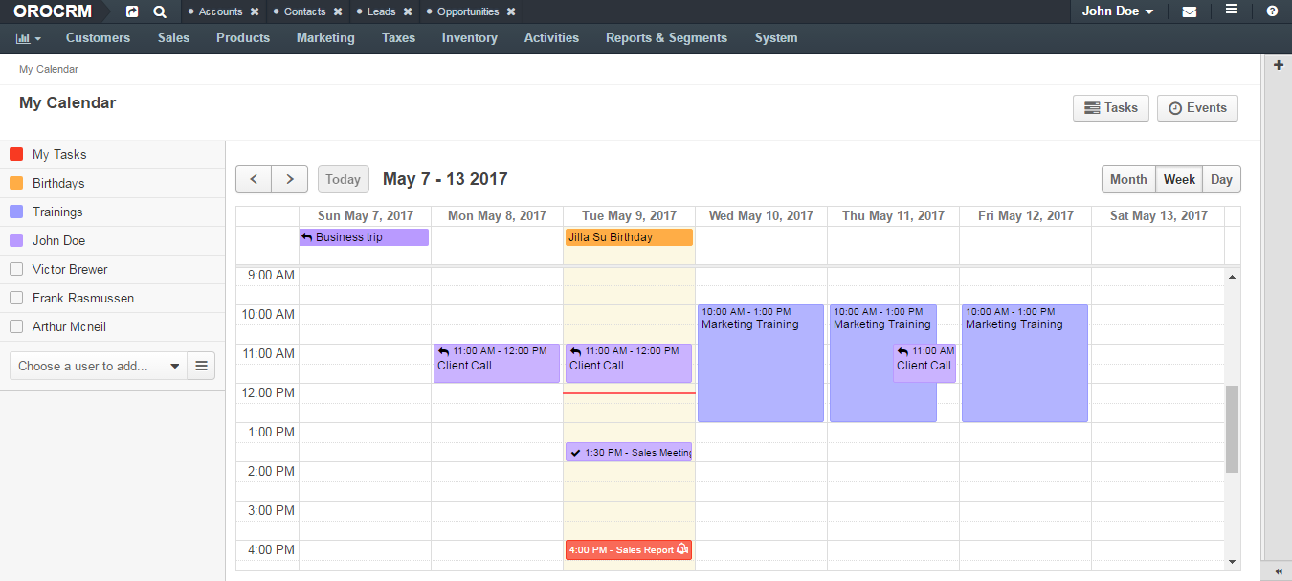
Task: Open the hamburger menu icon in top bar
Action: click(x=1232, y=11)
